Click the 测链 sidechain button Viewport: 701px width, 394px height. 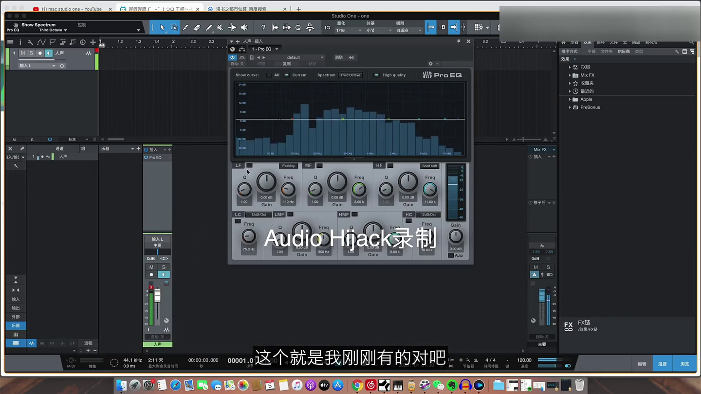(x=339, y=57)
